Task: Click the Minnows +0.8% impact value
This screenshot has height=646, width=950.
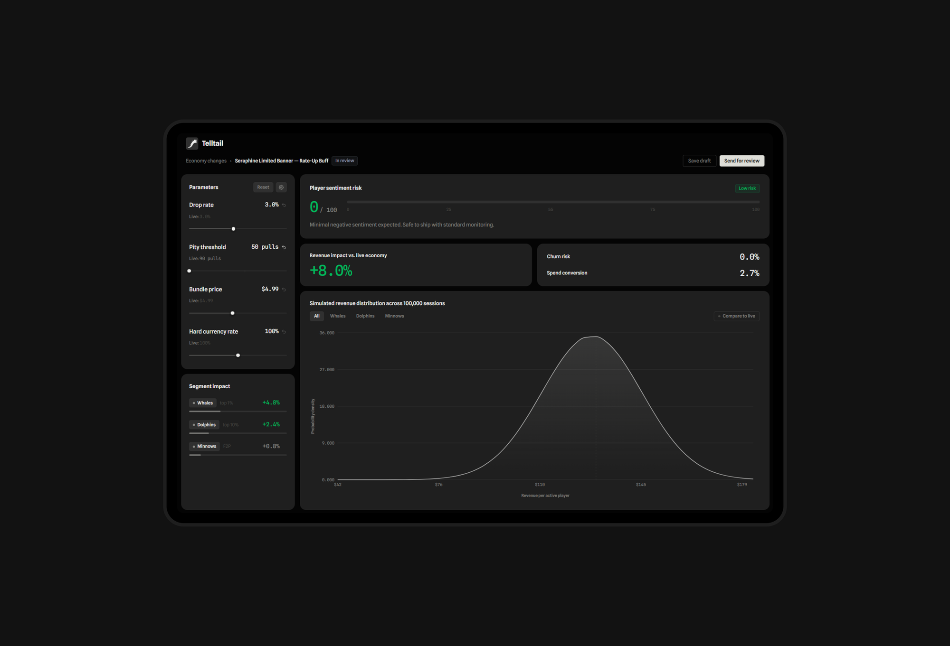Action: click(x=271, y=446)
